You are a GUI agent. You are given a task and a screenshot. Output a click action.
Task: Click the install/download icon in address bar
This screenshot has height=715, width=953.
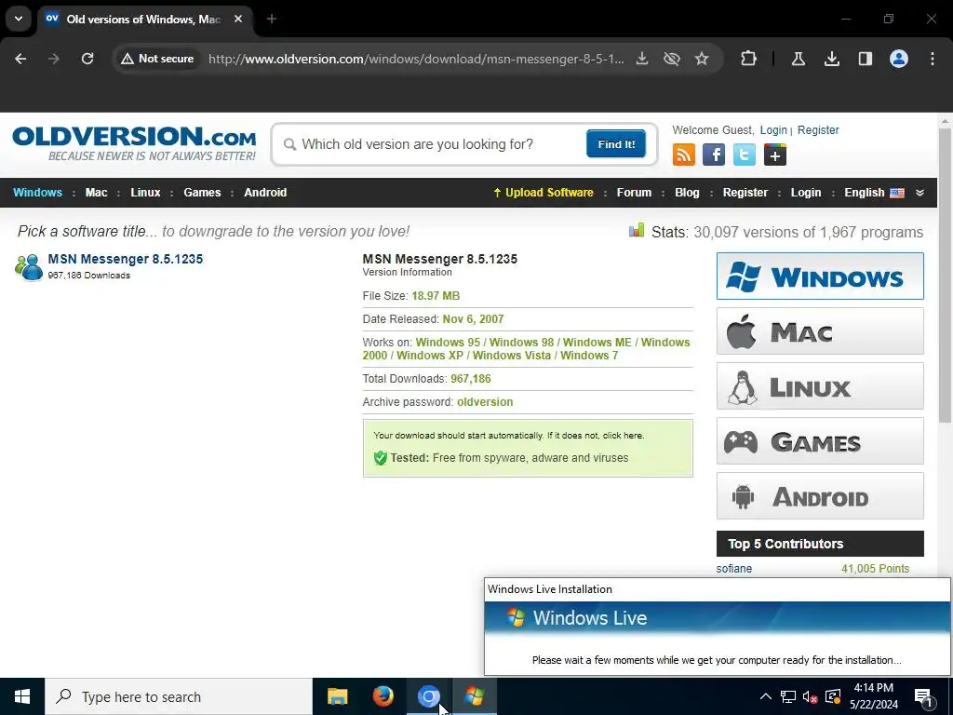[642, 59]
